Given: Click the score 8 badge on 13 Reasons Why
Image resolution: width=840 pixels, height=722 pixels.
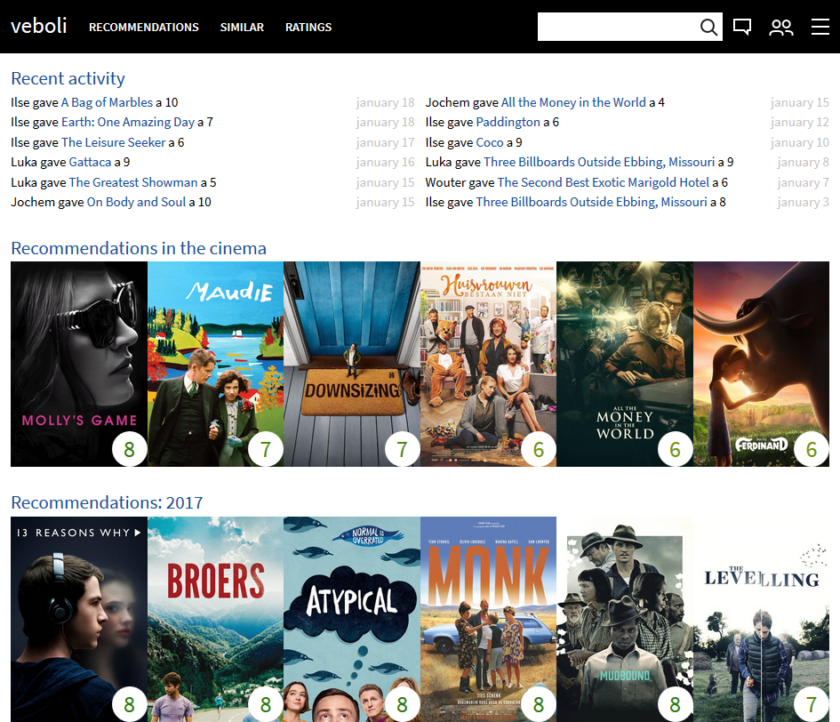Looking at the screenshot, I should coord(129,704).
